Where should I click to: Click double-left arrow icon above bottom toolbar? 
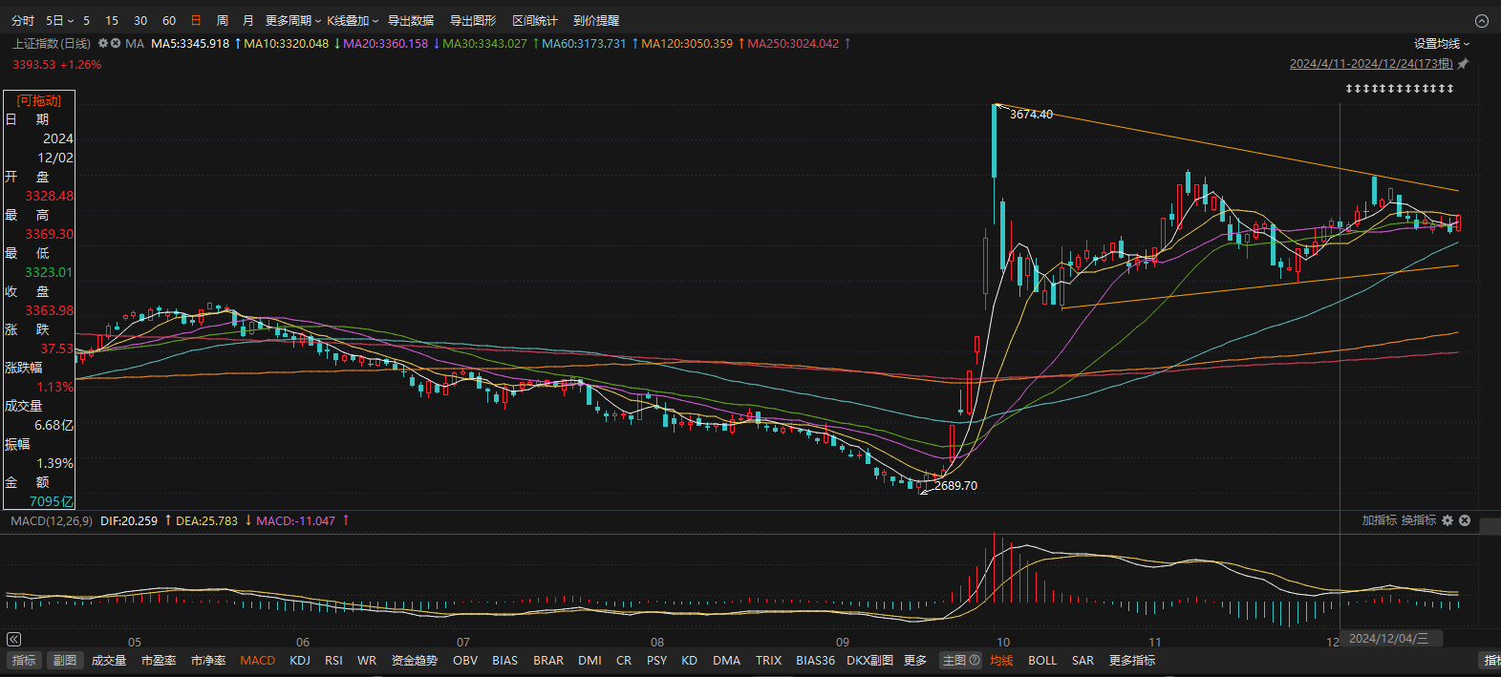(x=13, y=640)
